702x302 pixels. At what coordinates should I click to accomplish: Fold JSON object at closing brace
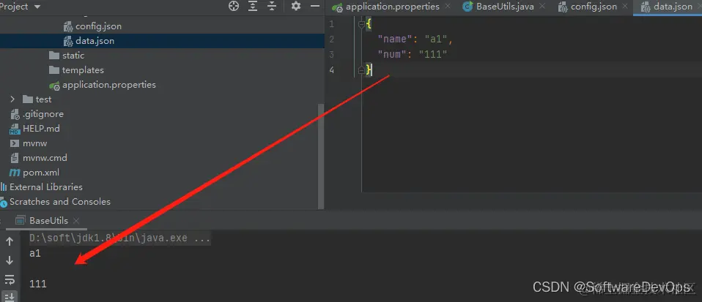coord(362,70)
